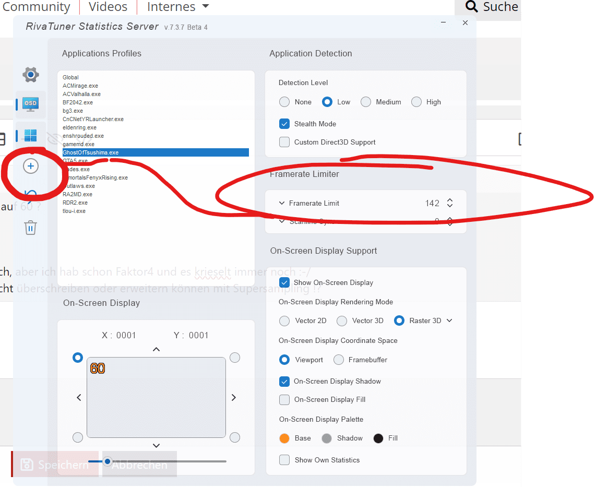Viewport: 596px width, 487px height.
Task: Select CnCNetYRLauncher.exe profile
Action: 93,119
